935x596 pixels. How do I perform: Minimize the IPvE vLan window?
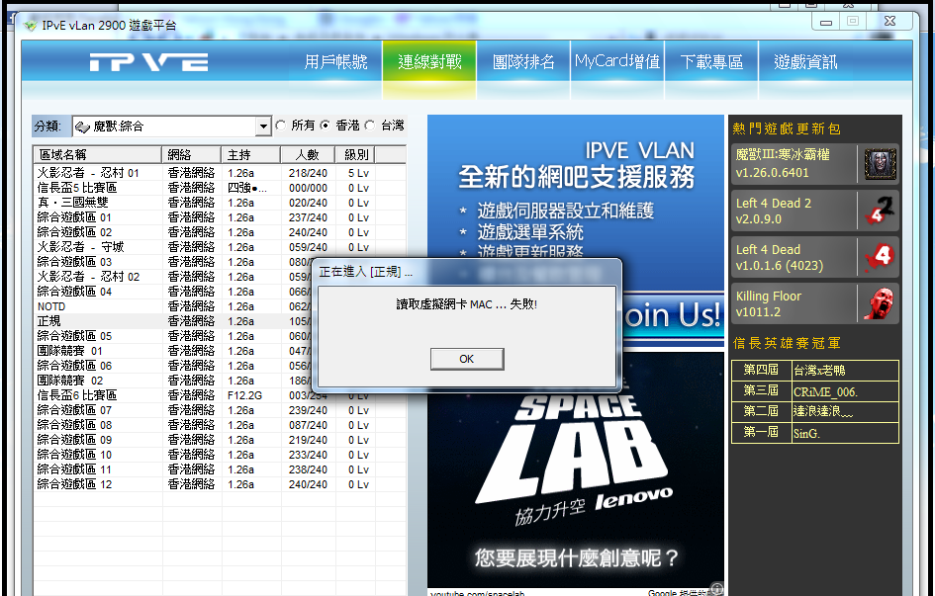pos(826,22)
